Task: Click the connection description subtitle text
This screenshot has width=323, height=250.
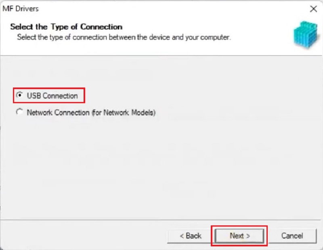Action: pos(124,37)
